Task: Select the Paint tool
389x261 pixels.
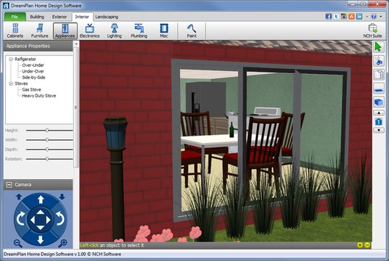Action: (x=192, y=30)
